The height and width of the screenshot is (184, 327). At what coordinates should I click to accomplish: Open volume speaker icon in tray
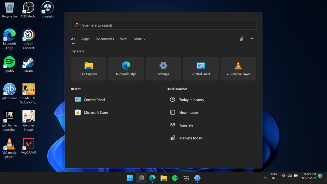click(289, 176)
